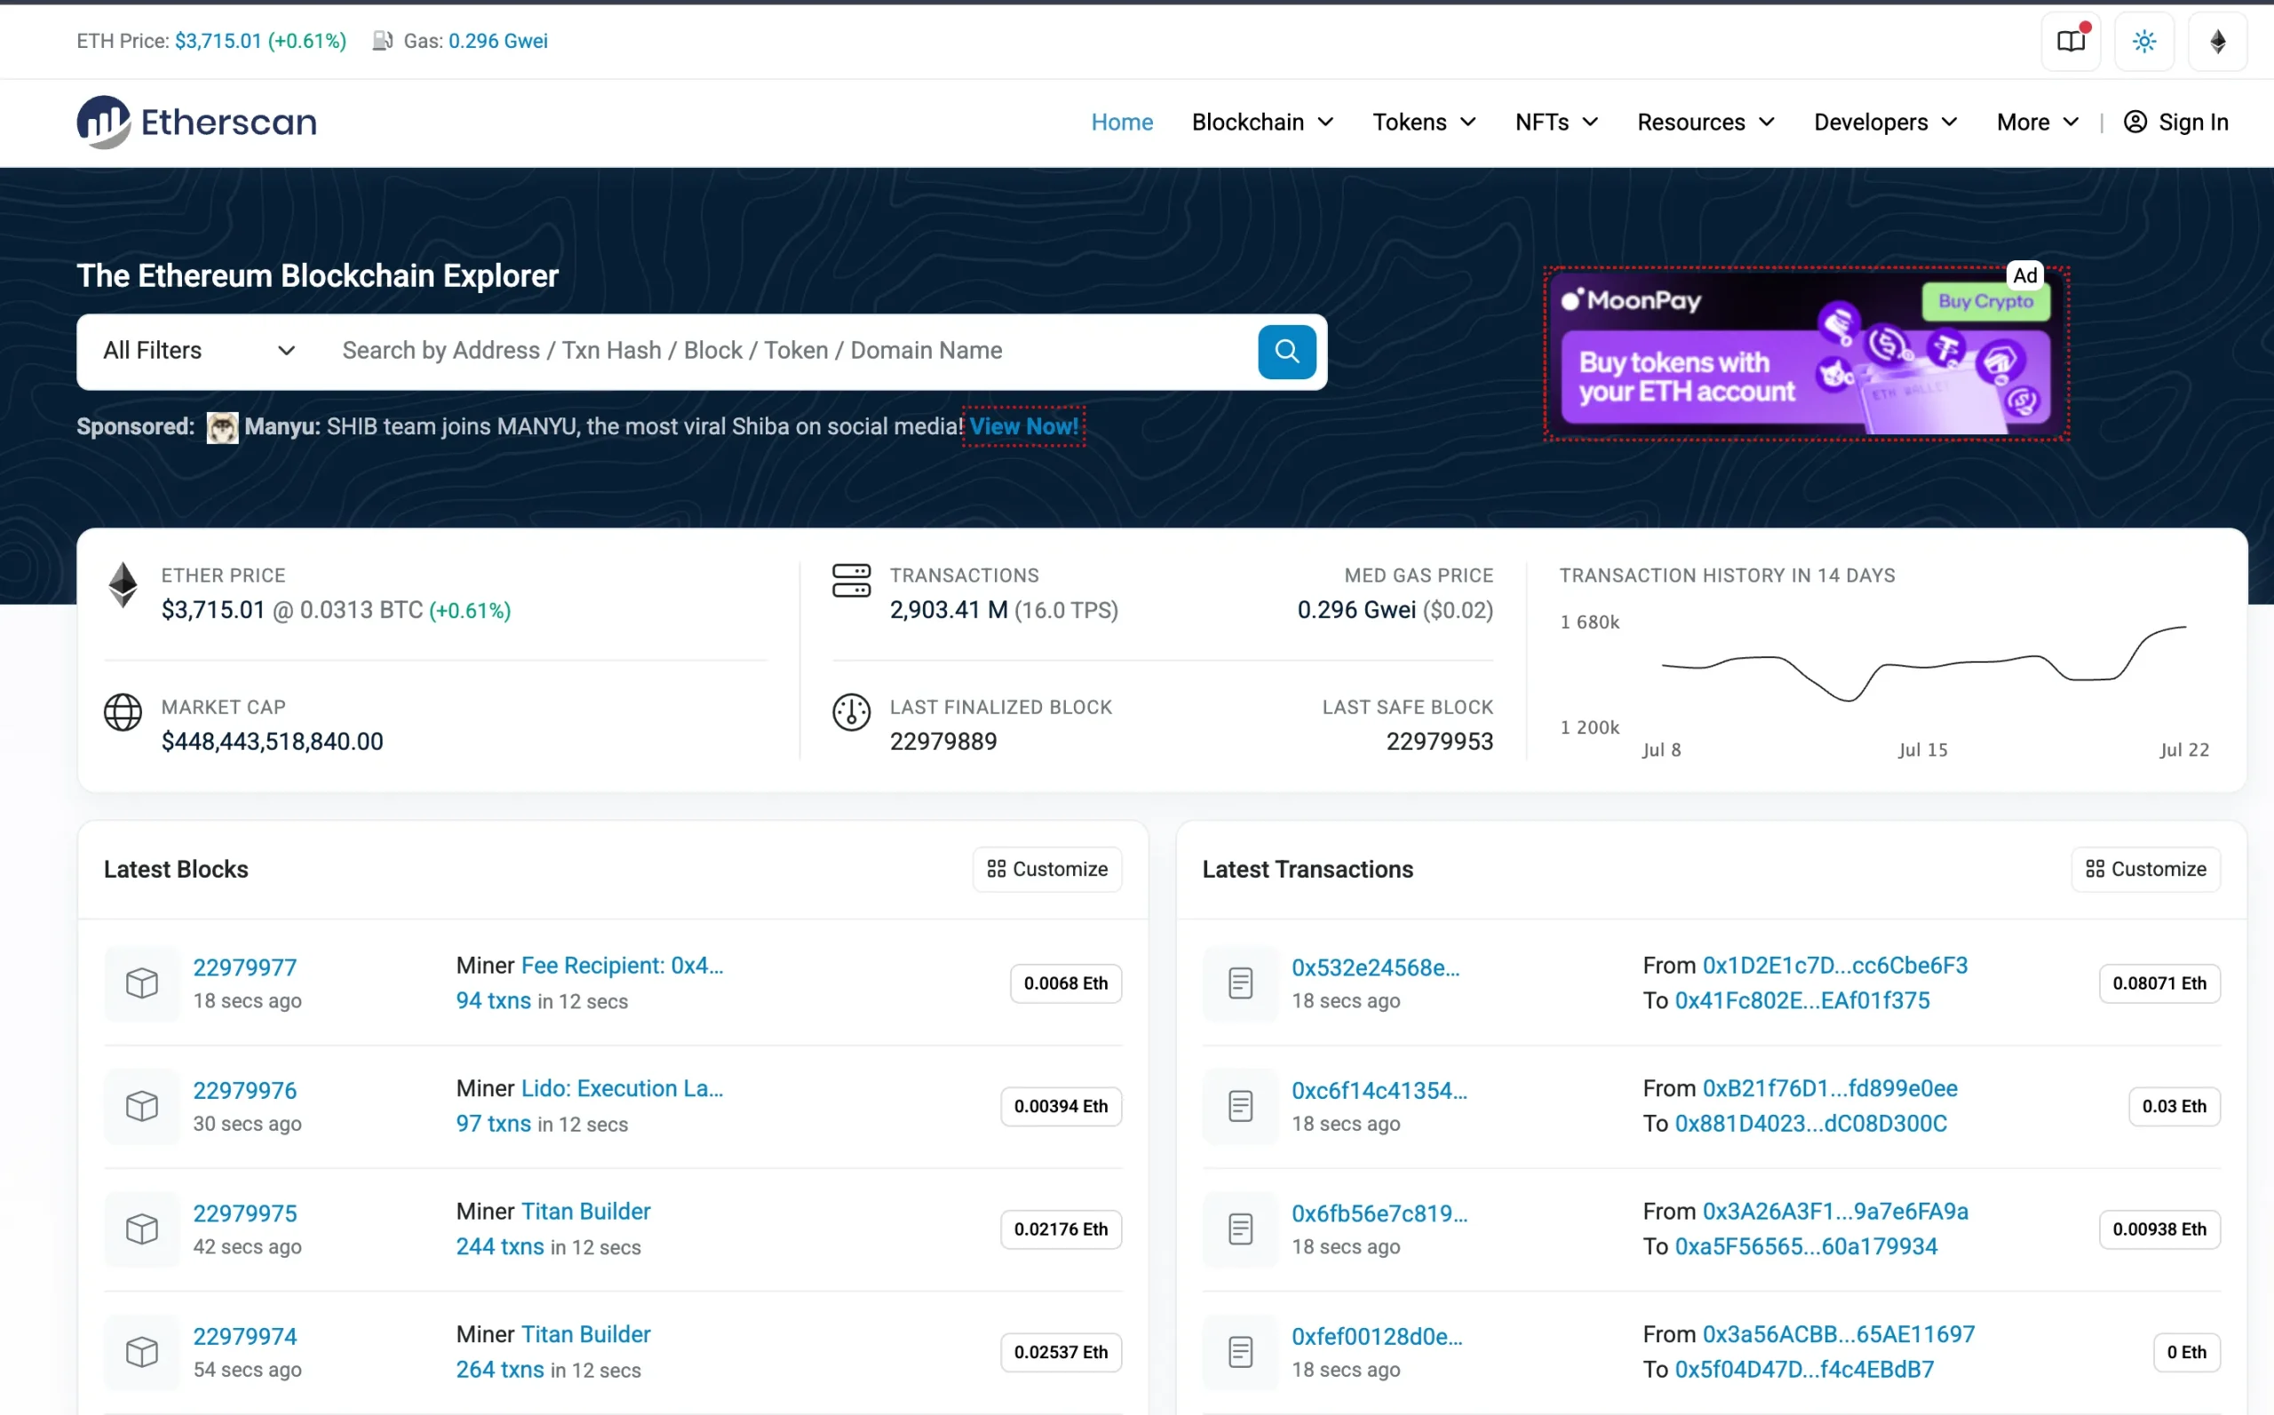Open To address 0x41Fc802E...EAf01f375
The width and height of the screenshot is (2274, 1415).
[x=1801, y=1000]
